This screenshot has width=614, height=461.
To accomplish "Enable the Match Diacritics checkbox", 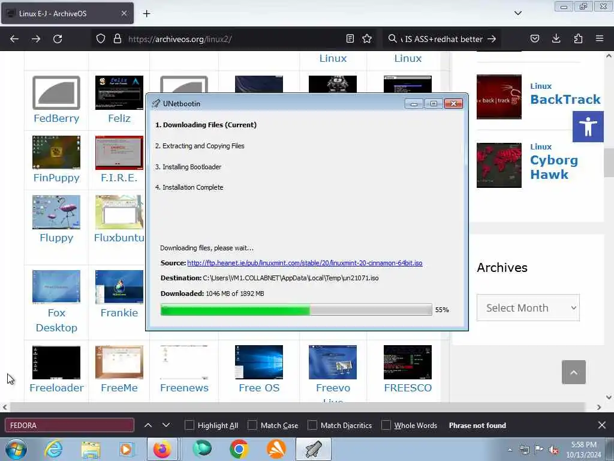I will tap(312, 426).
